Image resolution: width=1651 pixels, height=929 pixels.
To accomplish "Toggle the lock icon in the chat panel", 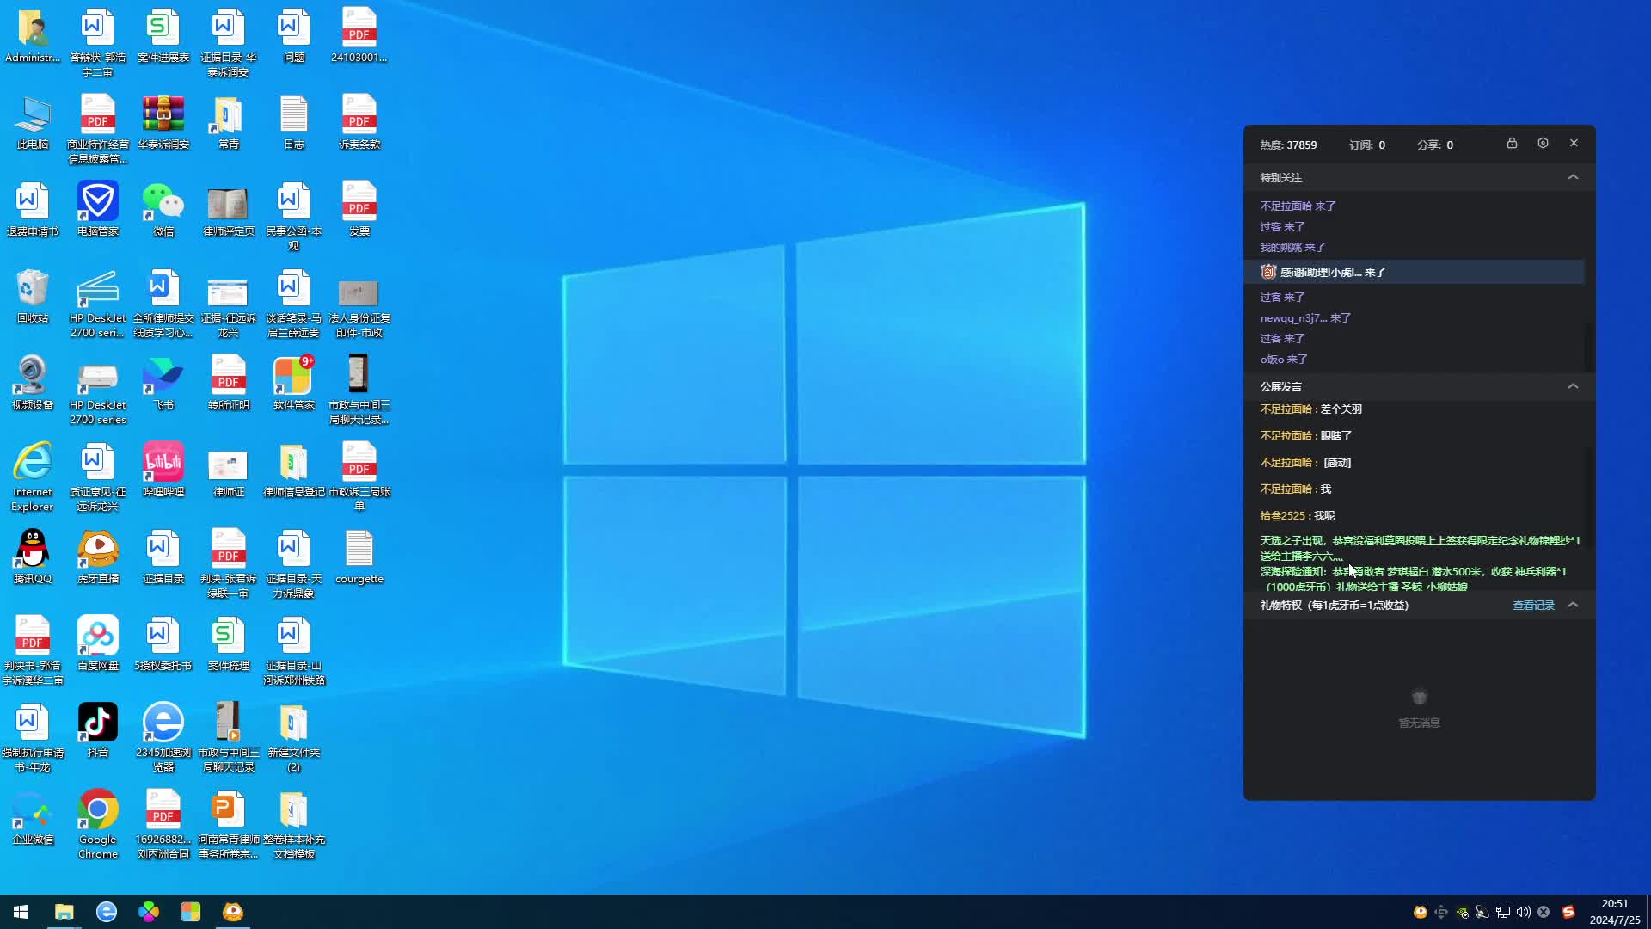I will point(1512,144).
